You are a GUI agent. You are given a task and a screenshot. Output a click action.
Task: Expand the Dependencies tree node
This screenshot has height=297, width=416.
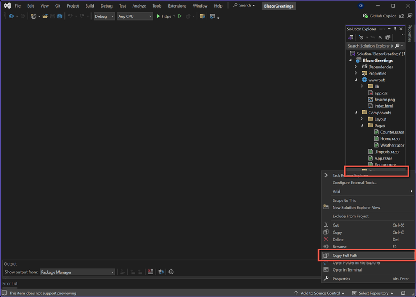(356, 67)
